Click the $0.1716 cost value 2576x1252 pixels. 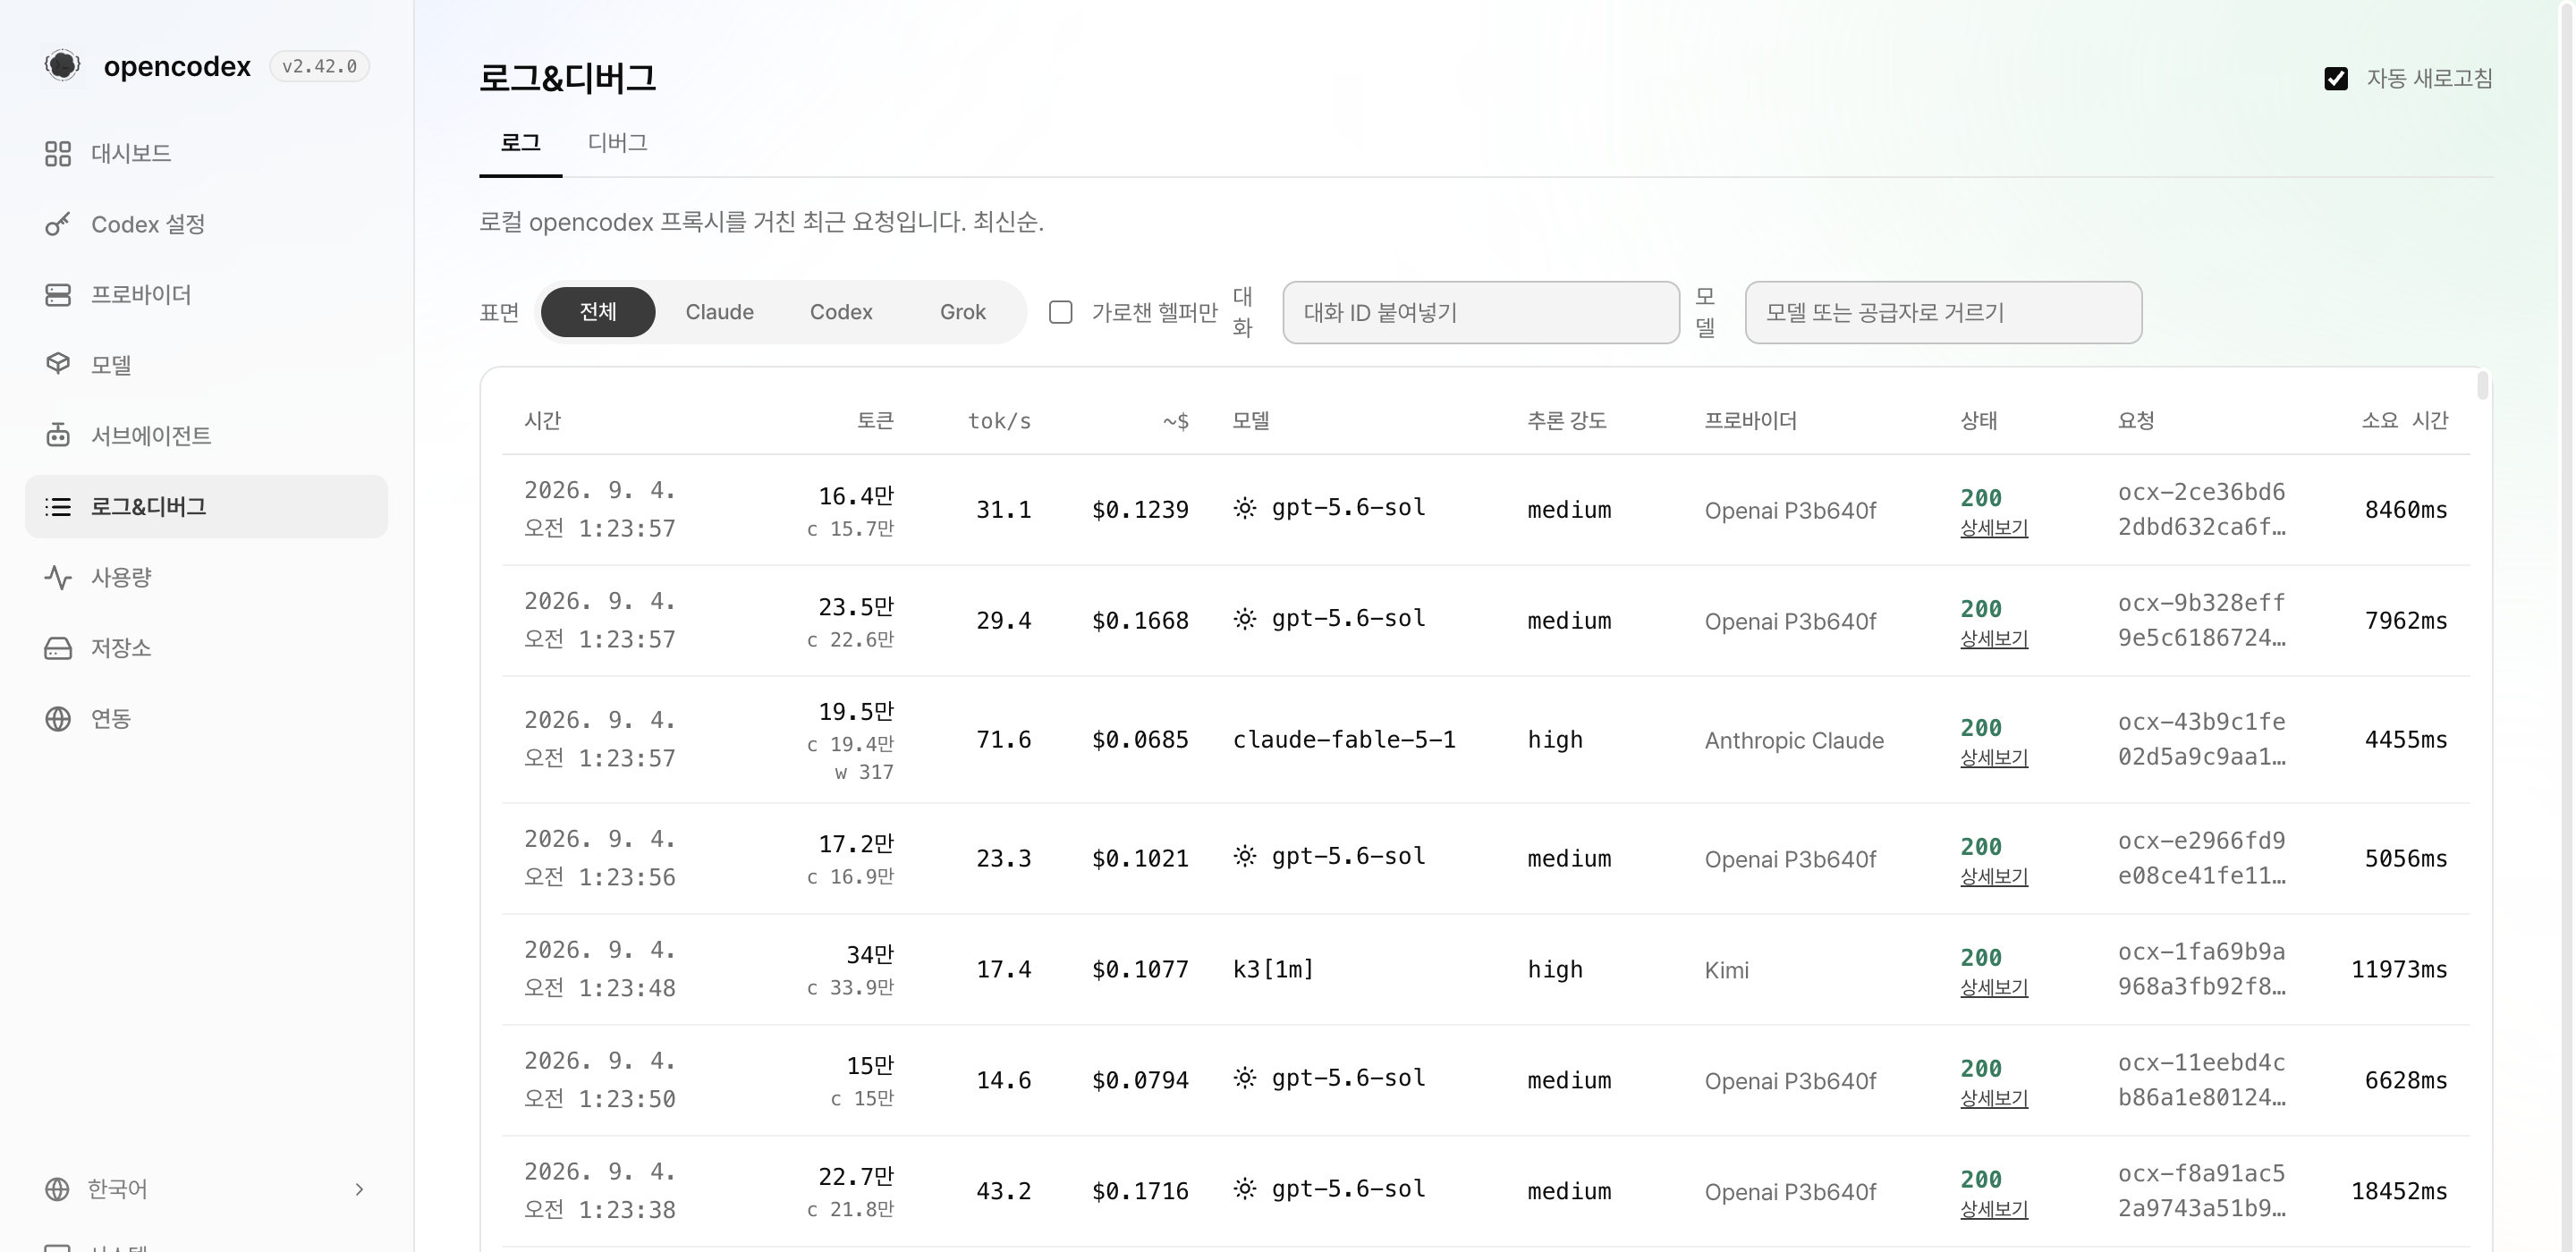point(1140,1191)
